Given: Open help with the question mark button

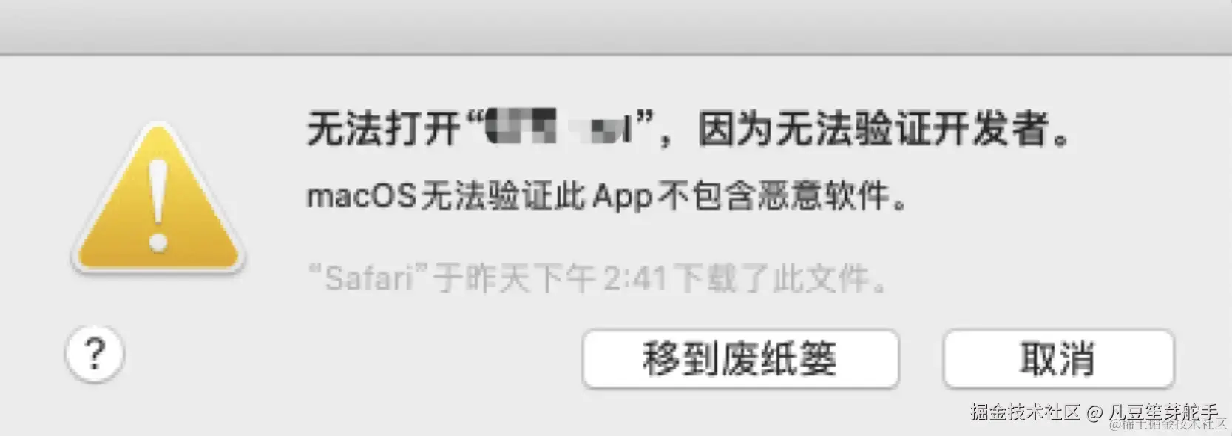Looking at the screenshot, I should pyautogui.click(x=95, y=355).
